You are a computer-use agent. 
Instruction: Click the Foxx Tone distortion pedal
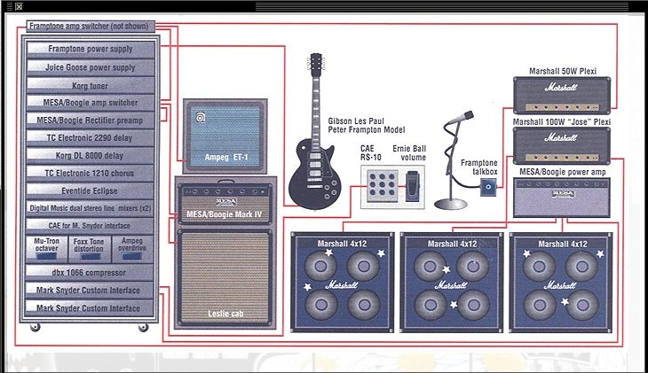pos(89,249)
